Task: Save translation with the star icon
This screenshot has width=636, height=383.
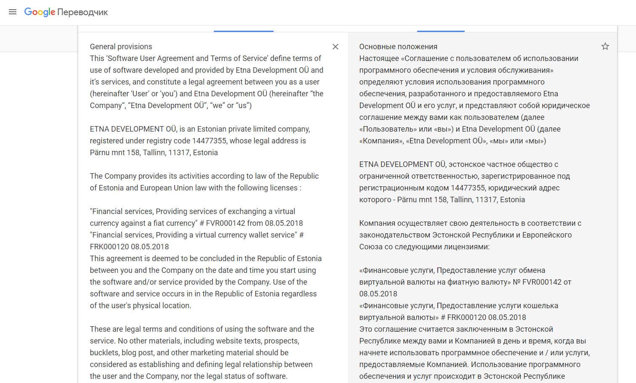Action: click(605, 46)
